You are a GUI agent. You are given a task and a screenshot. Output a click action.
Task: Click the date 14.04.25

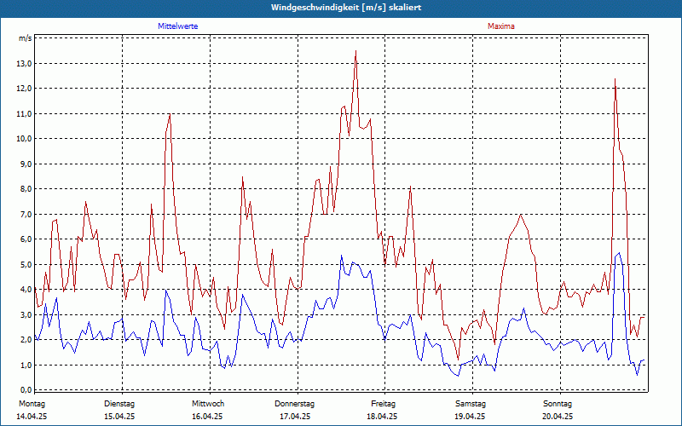(x=32, y=417)
